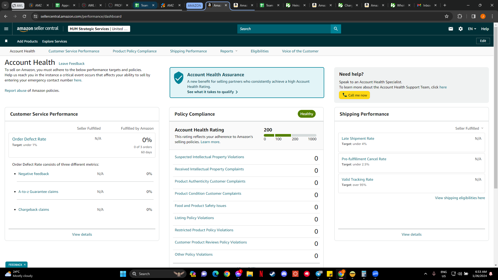
Task: Open the Chrome side panel icon
Action: click(474, 16)
